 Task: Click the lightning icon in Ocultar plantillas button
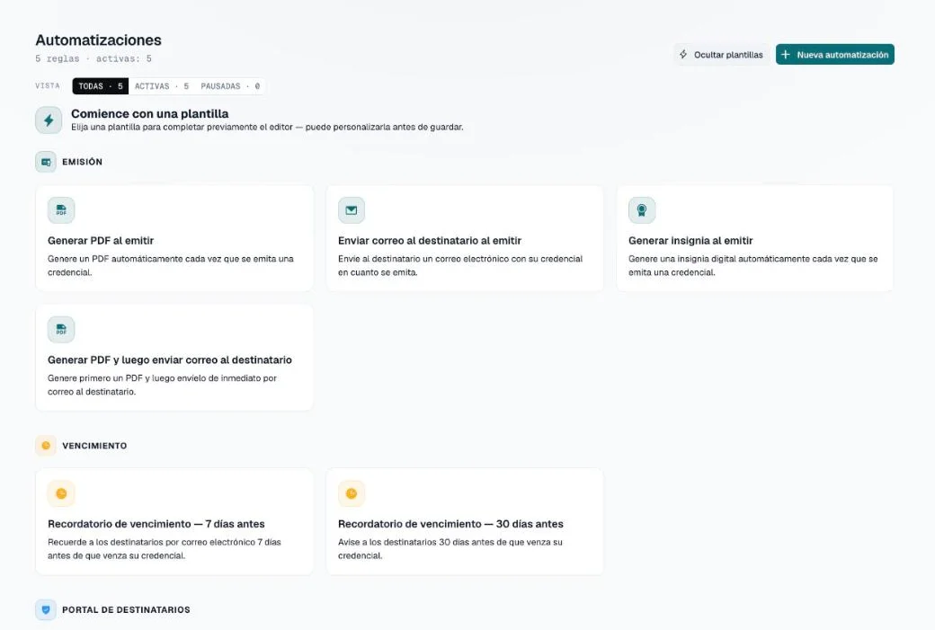(683, 54)
